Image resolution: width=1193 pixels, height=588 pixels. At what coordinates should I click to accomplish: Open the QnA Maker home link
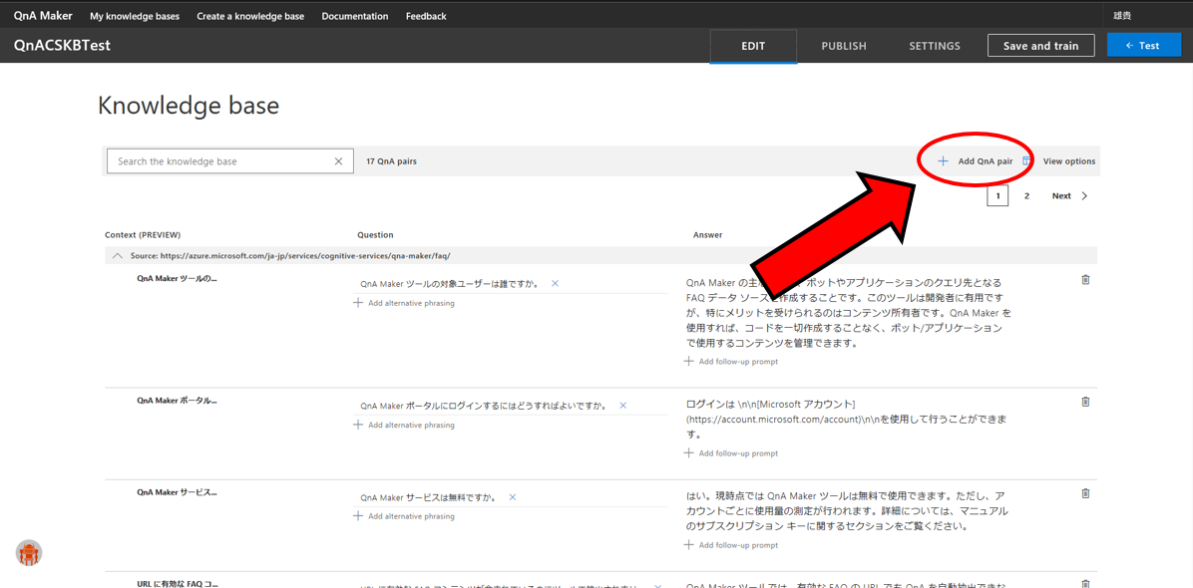coord(43,15)
